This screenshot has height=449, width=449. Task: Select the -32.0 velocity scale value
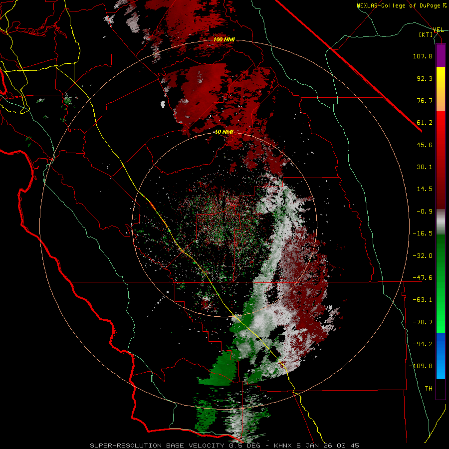(x=423, y=256)
